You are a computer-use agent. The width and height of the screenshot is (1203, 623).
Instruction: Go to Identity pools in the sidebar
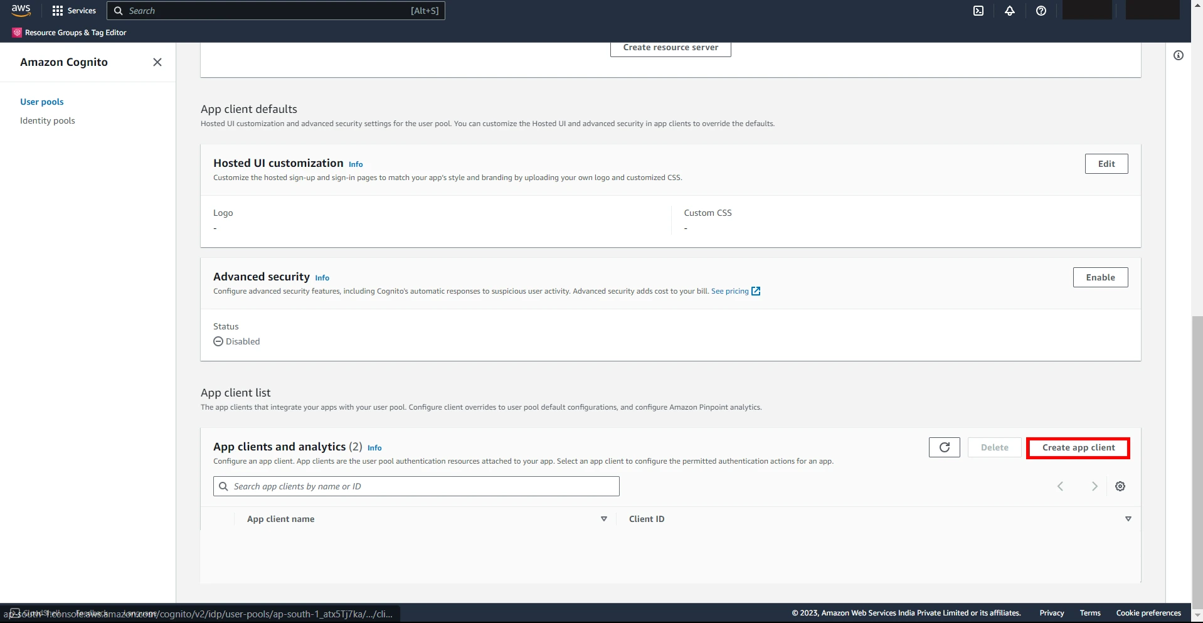click(x=48, y=120)
